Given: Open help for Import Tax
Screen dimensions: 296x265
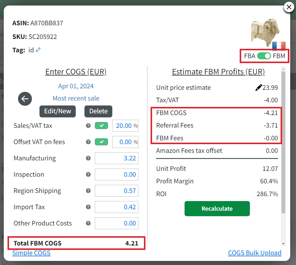Looking at the screenshot, I should [x=88, y=207].
